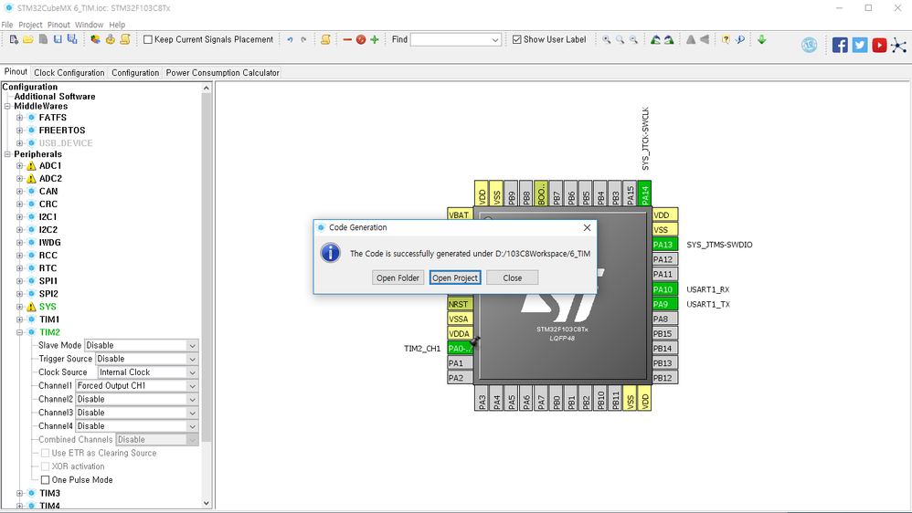Click the Close button in dialog
The height and width of the screenshot is (513, 912).
tap(513, 277)
